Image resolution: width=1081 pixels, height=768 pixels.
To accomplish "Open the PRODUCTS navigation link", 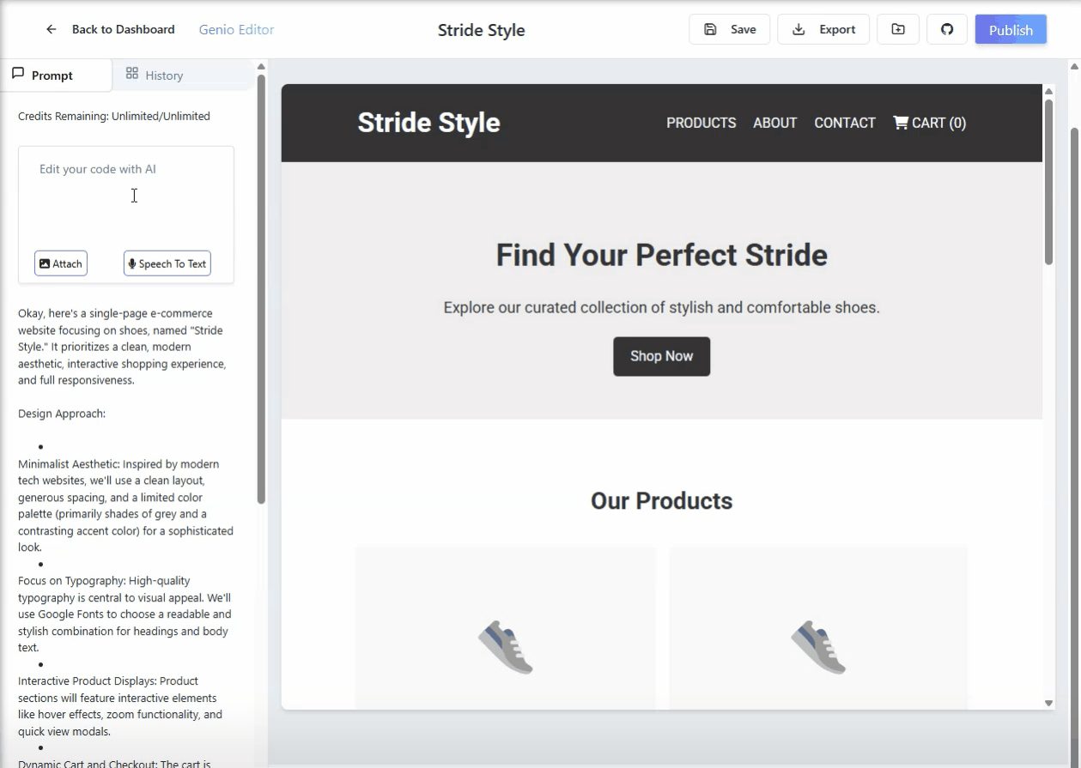I will pos(701,123).
